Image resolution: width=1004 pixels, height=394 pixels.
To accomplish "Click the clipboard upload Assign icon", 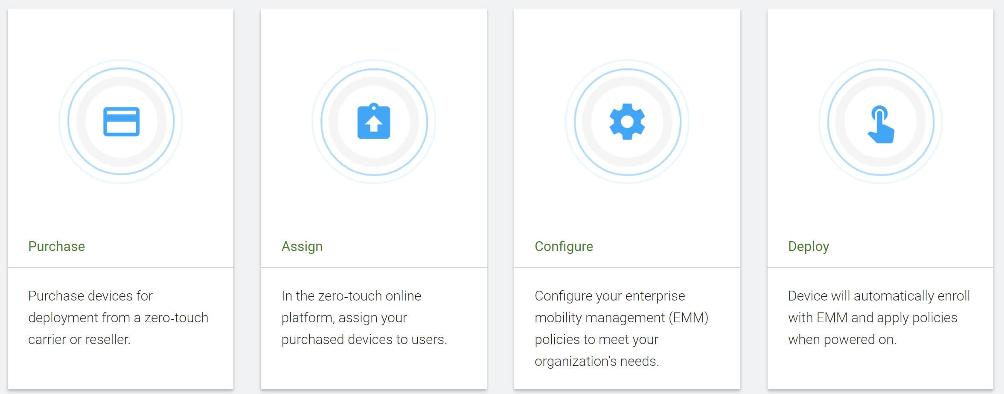I will (374, 122).
